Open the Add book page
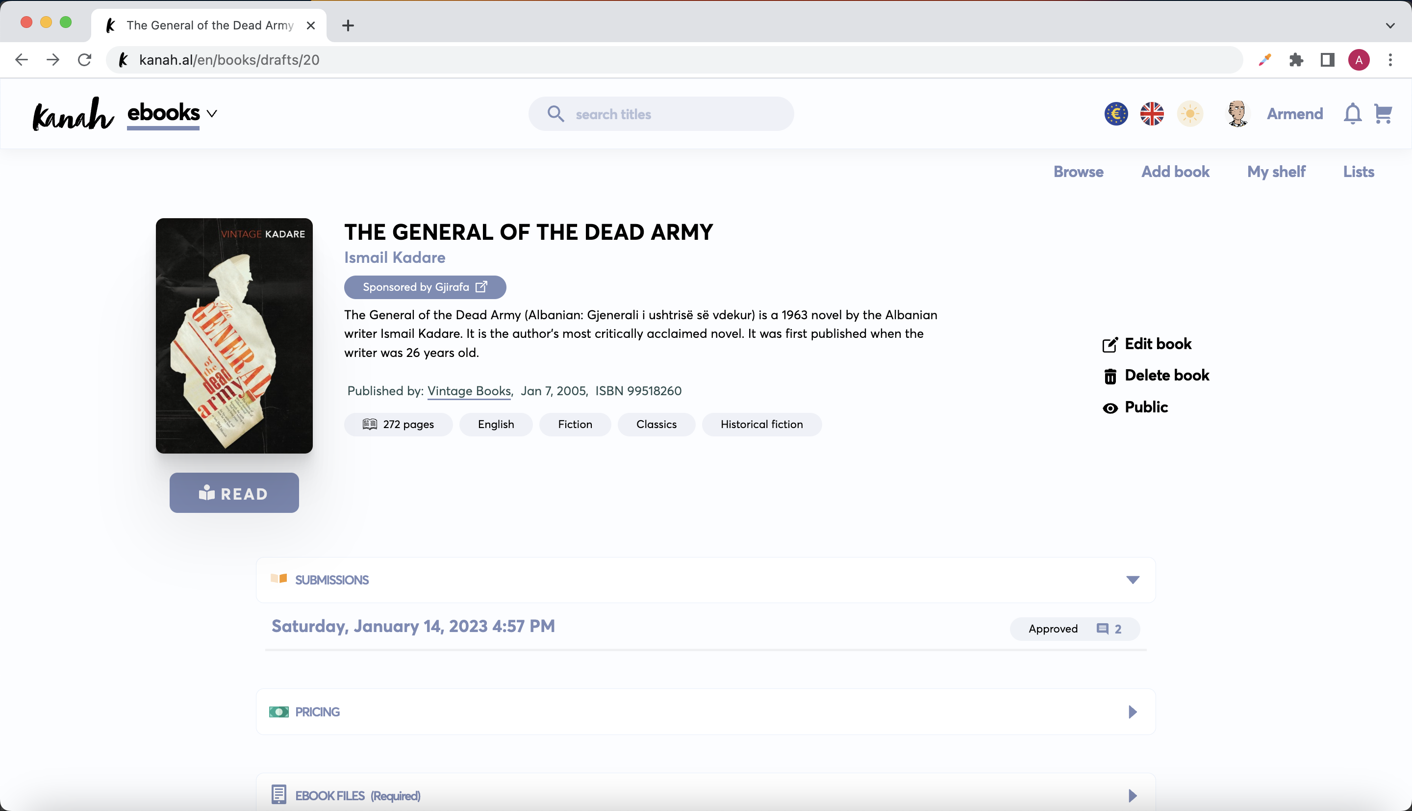Image resolution: width=1412 pixels, height=811 pixels. [1175, 172]
